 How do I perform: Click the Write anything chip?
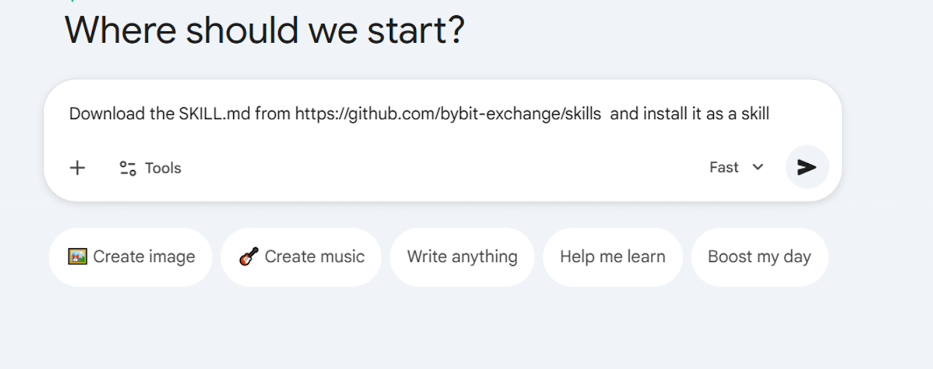pos(462,256)
